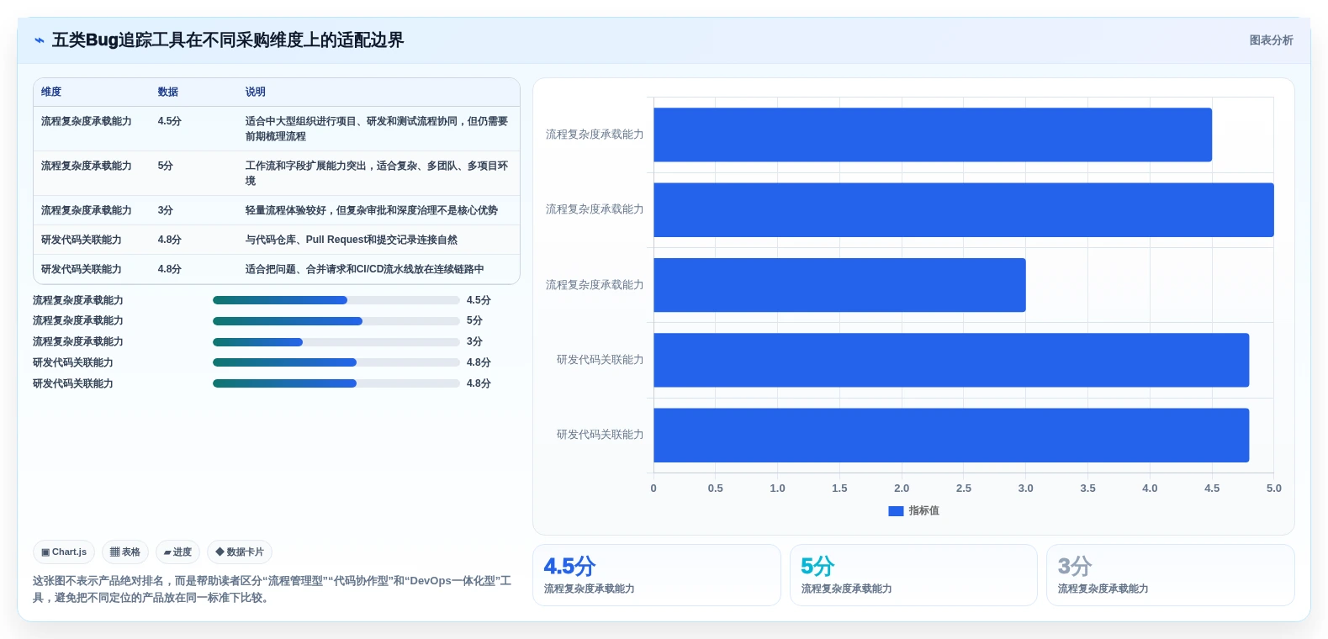The width and height of the screenshot is (1328, 639).
Task: Click the progress bar labeled 3分
Action: 336,342
